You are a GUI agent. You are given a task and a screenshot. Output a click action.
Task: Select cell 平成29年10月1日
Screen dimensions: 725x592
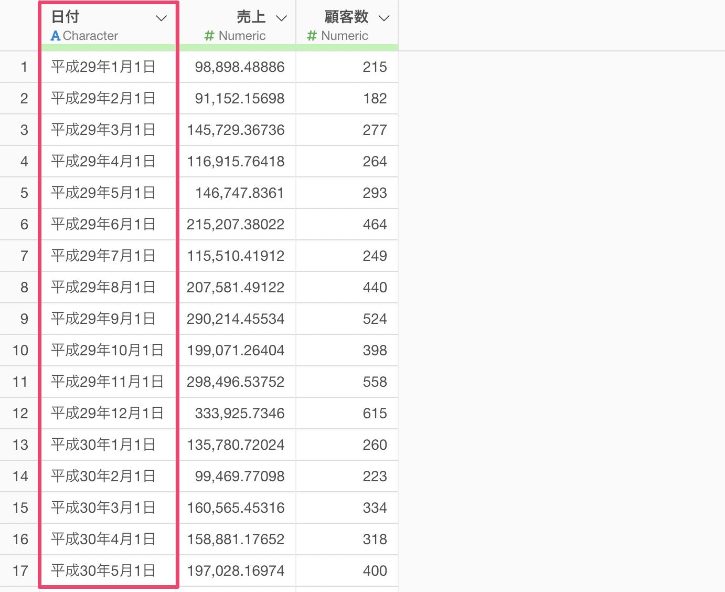click(108, 350)
